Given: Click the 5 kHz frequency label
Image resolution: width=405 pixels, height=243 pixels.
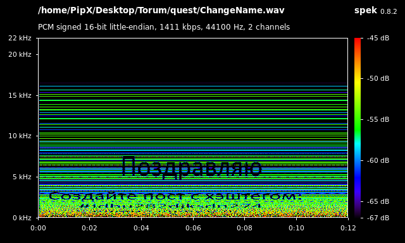Looking at the screenshot, I should coord(22,177).
